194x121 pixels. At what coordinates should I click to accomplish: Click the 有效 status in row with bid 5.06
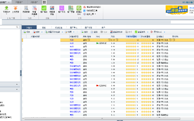pos(72,43)
